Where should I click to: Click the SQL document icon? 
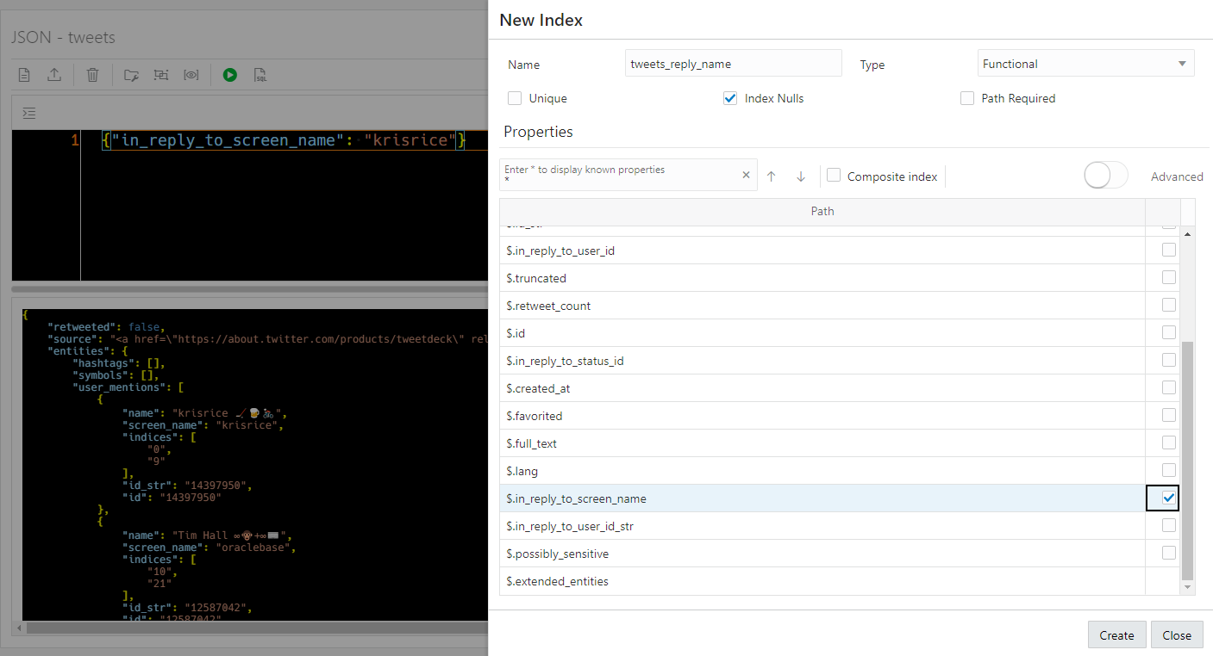[x=259, y=75]
